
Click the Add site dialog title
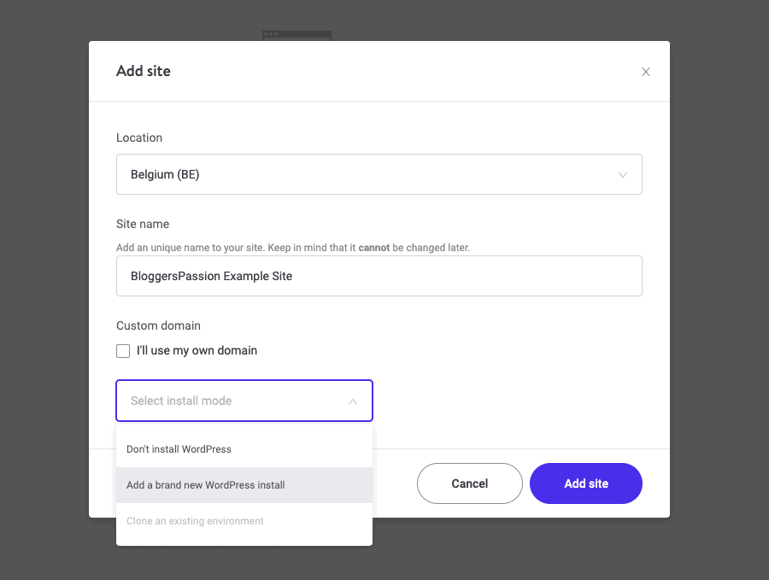144,71
